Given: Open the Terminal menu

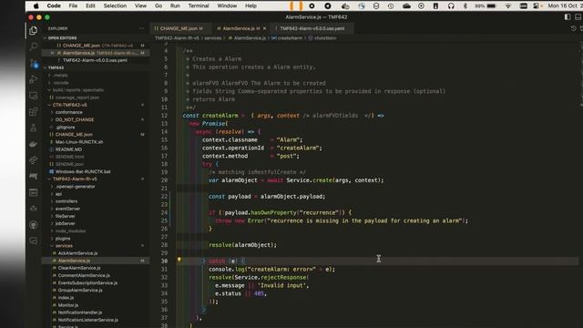Looking at the screenshot, I should (199, 6).
